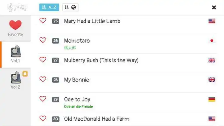Add Ode to Joy to favorites
The height and width of the screenshot is (126, 224).
tap(43, 99)
